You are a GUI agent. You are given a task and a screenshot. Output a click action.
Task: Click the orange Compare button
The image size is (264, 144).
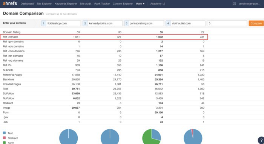[256, 23]
